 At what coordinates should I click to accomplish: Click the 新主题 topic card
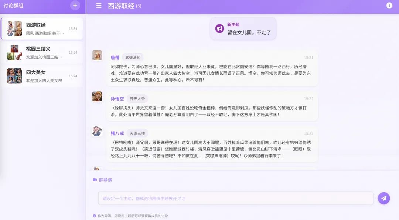(x=243, y=28)
